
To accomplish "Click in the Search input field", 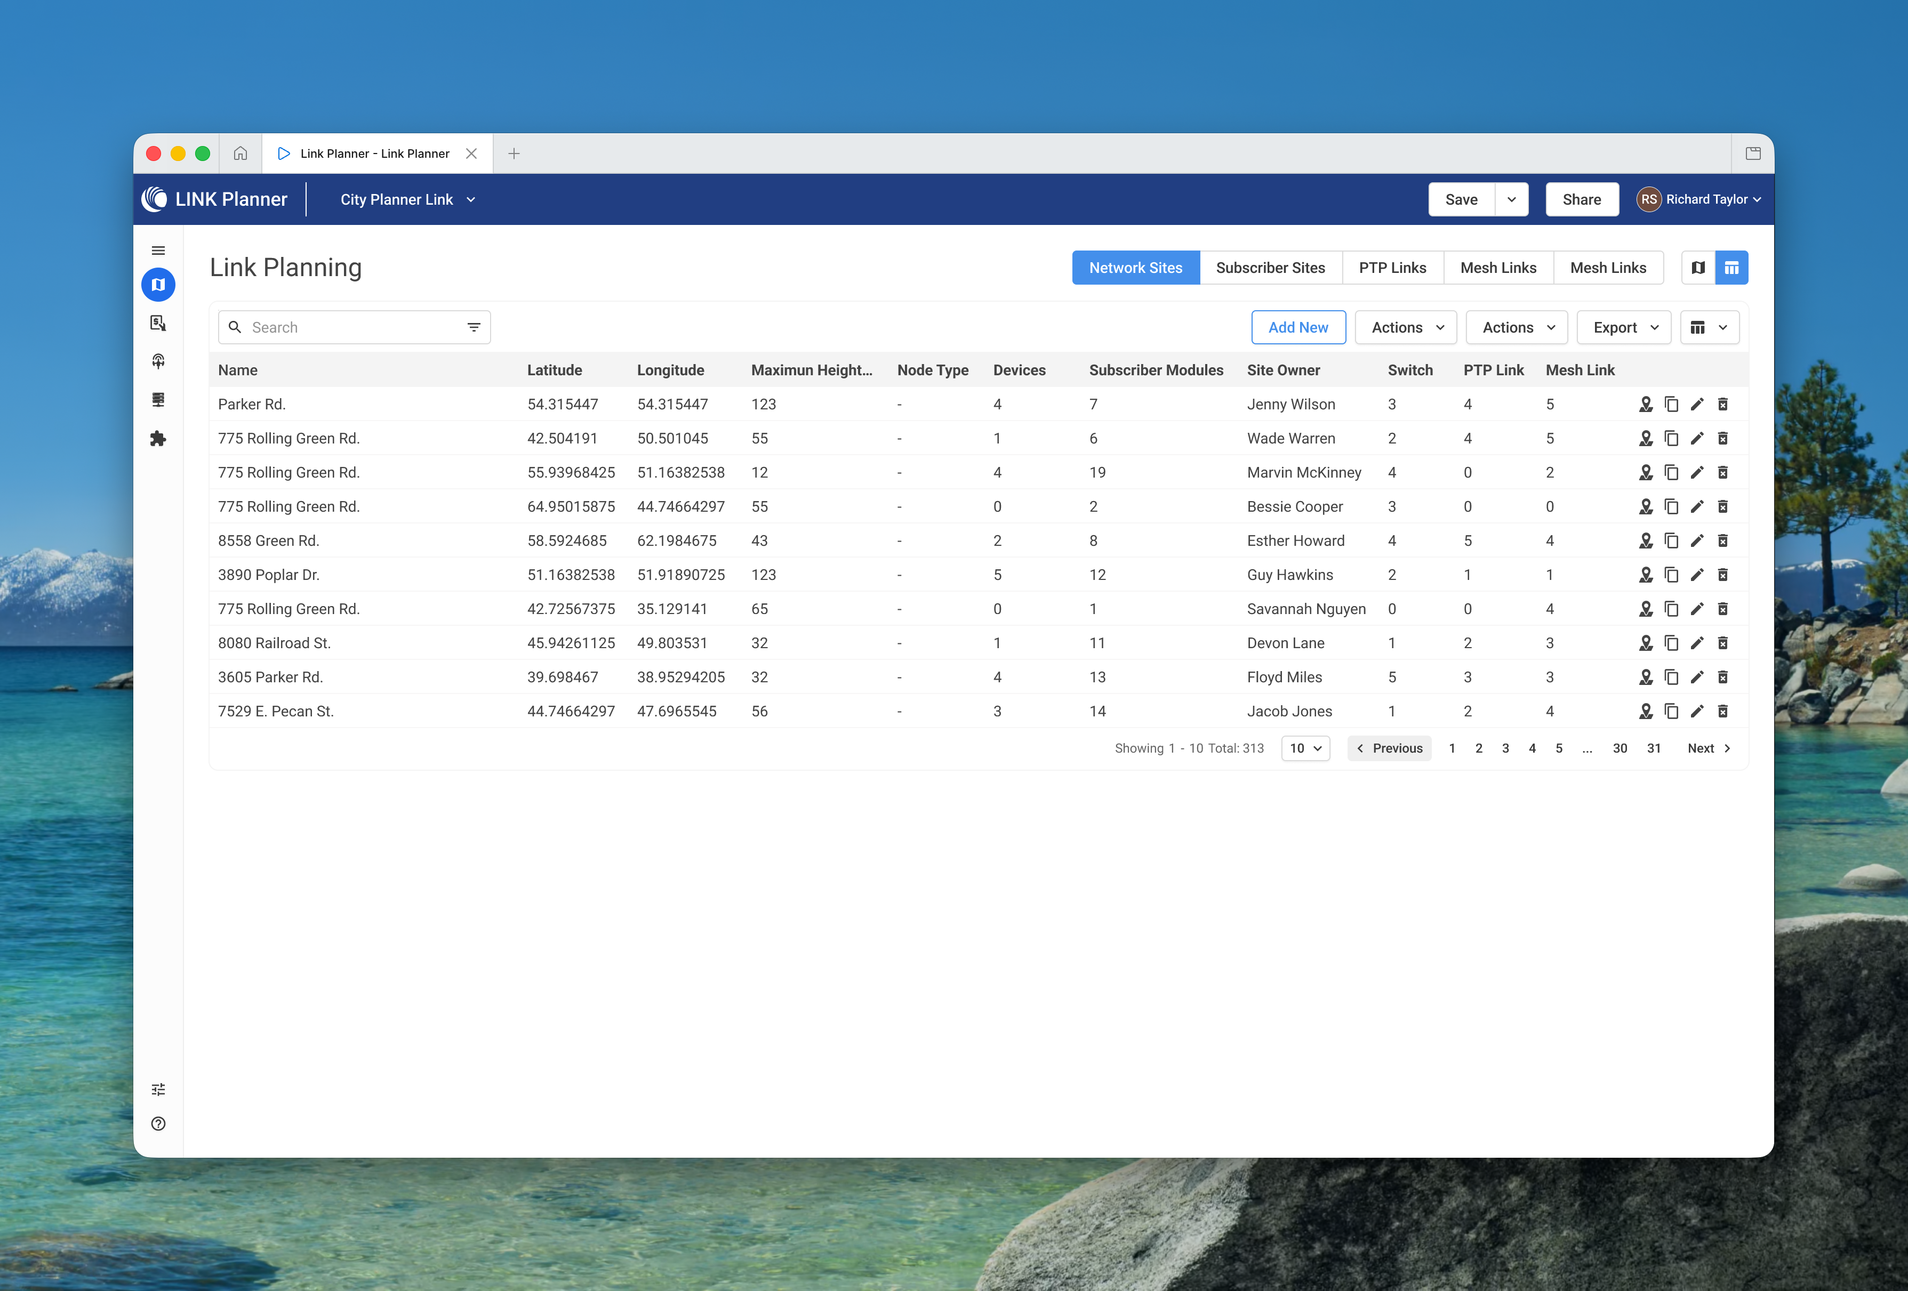I will (x=355, y=327).
